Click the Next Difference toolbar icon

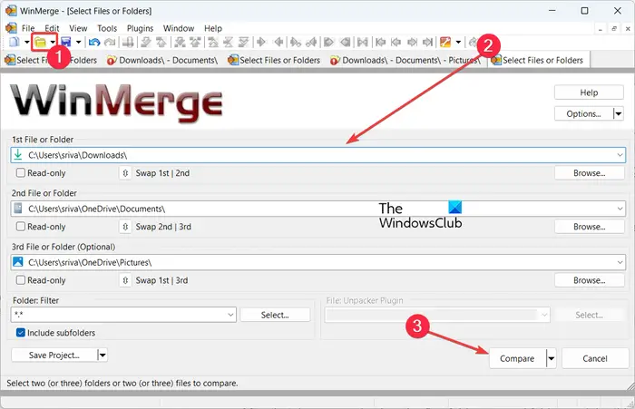tap(145, 42)
